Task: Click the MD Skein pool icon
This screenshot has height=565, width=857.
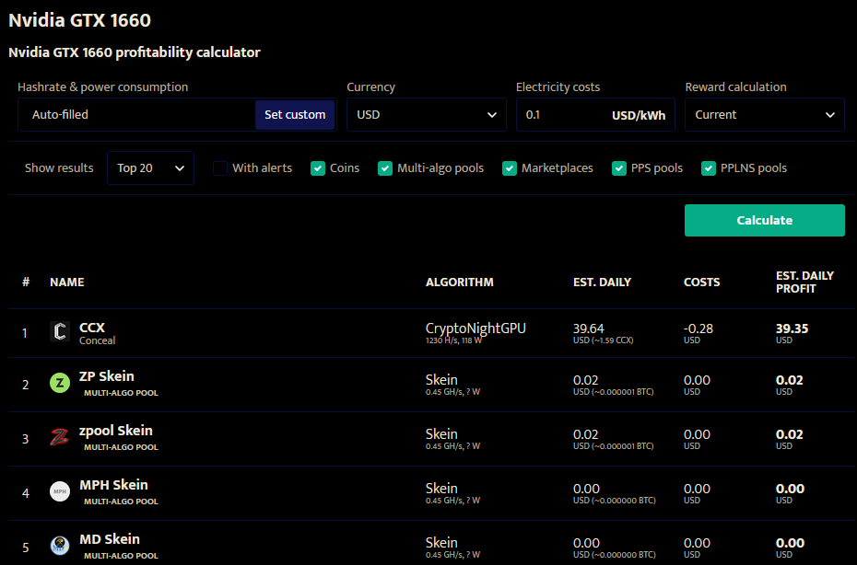Action: [60, 545]
